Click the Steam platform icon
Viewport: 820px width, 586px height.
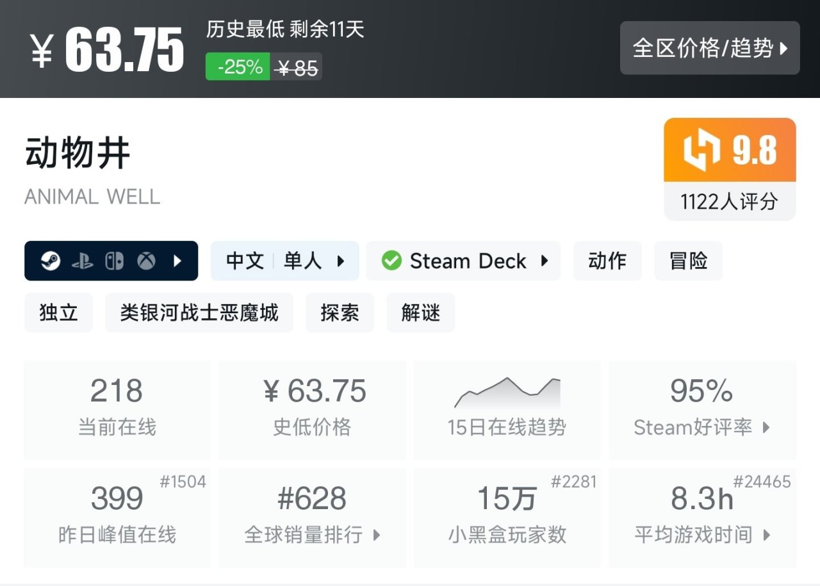tap(51, 261)
